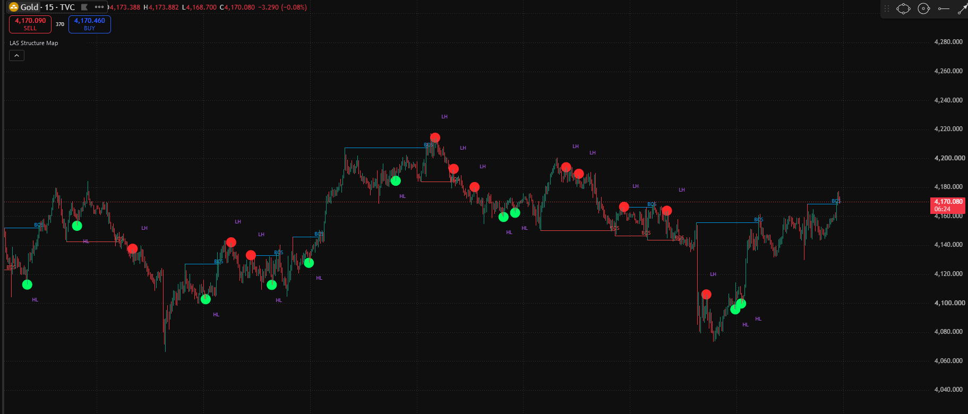Select the LAS Structure Map indicator label
Viewport: 968px width, 414px height.
(x=34, y=43)
